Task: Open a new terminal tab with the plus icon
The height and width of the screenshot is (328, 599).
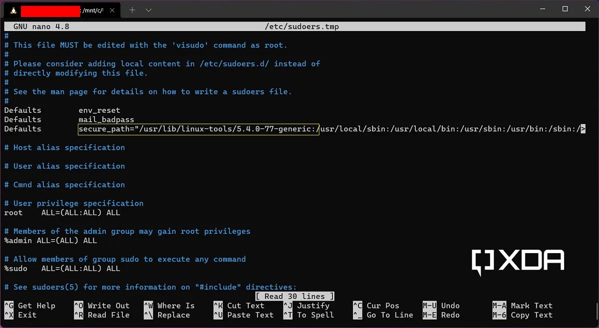Action: [131, 9]
